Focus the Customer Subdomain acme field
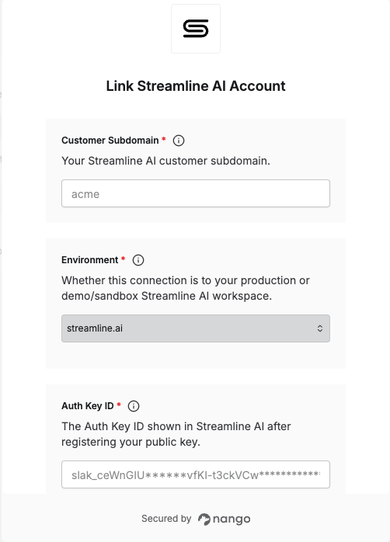The image size is (390, 542). [x=196, y=193]
